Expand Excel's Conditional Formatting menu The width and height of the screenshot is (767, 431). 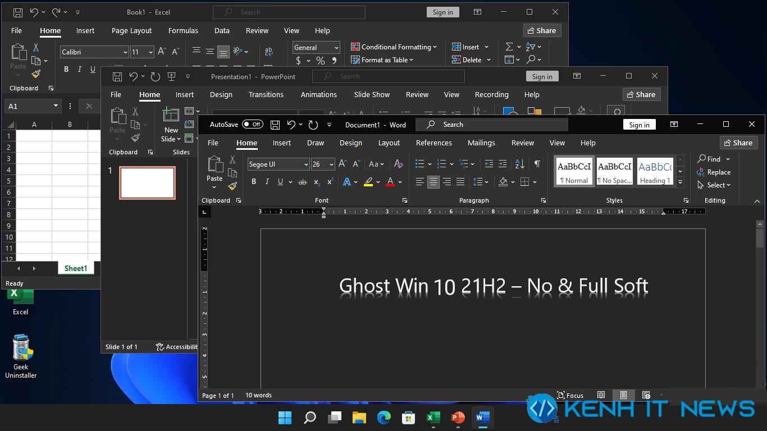(x=394, y=47)
